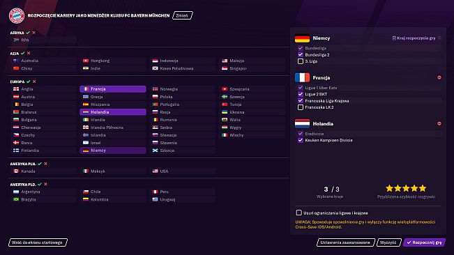Toggle Bundesliga 2 league checkbox
The image size is (454, 255).
(301, 54)
